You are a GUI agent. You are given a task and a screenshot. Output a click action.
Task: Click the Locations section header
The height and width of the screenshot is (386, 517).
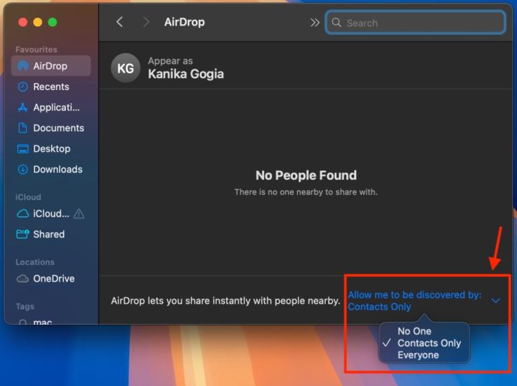[x=35, y=262]
